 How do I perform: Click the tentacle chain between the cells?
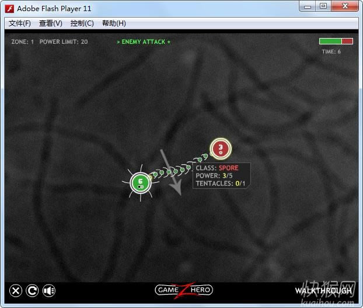[x=177, y=169]
